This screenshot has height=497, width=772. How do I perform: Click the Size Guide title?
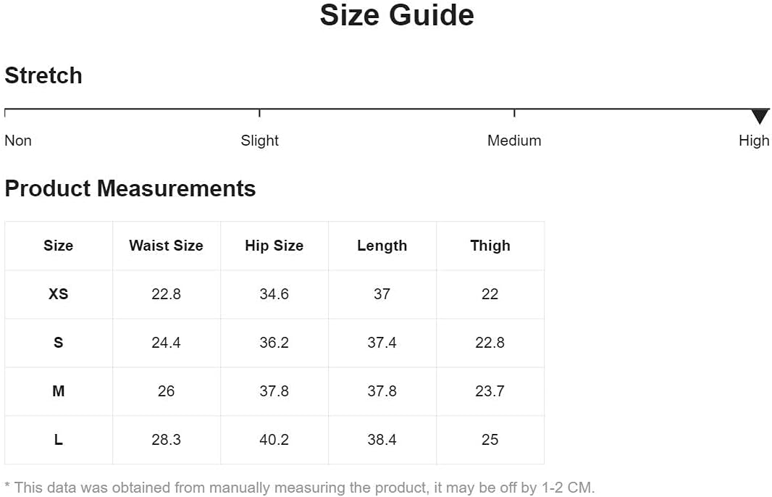397,15
